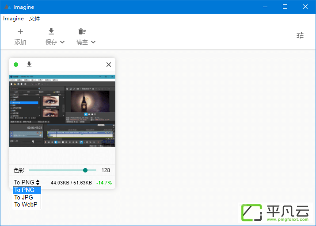Click the save download arrow icon
Screen dimensions: 316x226
coord(51,31)
